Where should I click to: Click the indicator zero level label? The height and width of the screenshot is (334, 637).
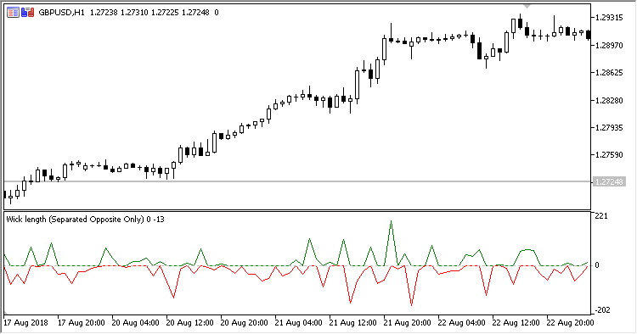[597, 265]
